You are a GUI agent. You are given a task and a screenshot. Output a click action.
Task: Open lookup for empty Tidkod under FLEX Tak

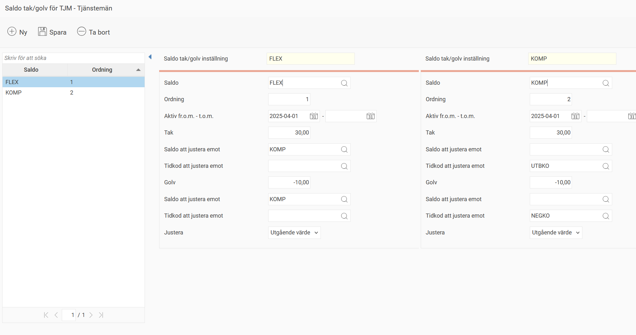[344, 166]
